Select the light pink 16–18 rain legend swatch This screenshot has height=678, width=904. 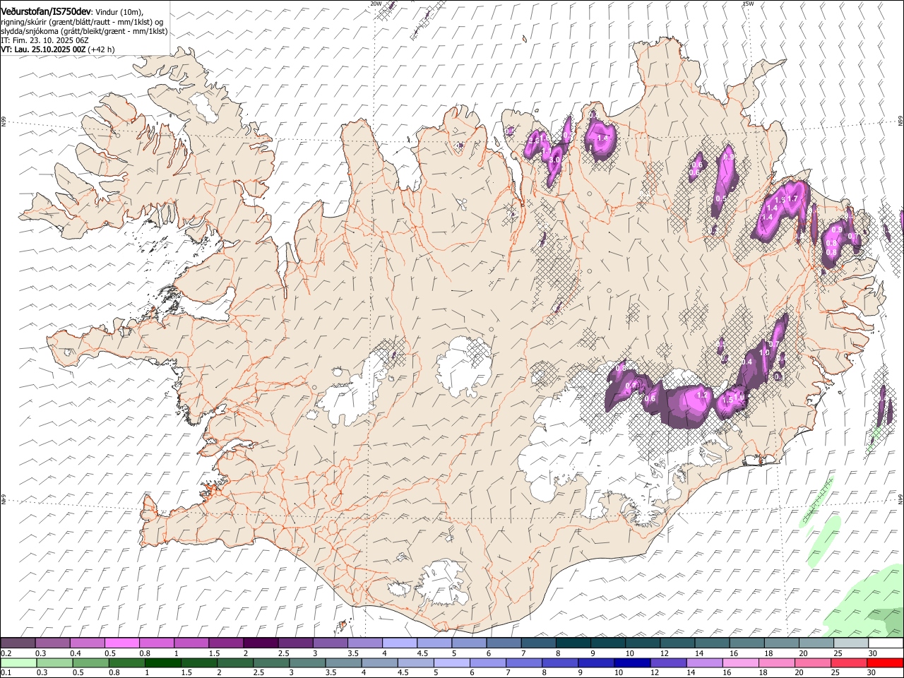point(741,662)
